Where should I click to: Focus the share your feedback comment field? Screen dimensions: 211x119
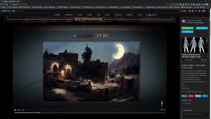tap(195, 115)
